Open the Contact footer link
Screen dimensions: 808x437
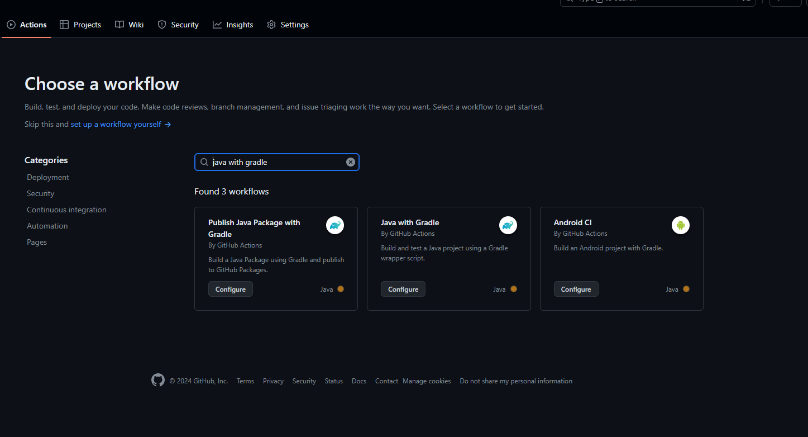coord(386,381)
